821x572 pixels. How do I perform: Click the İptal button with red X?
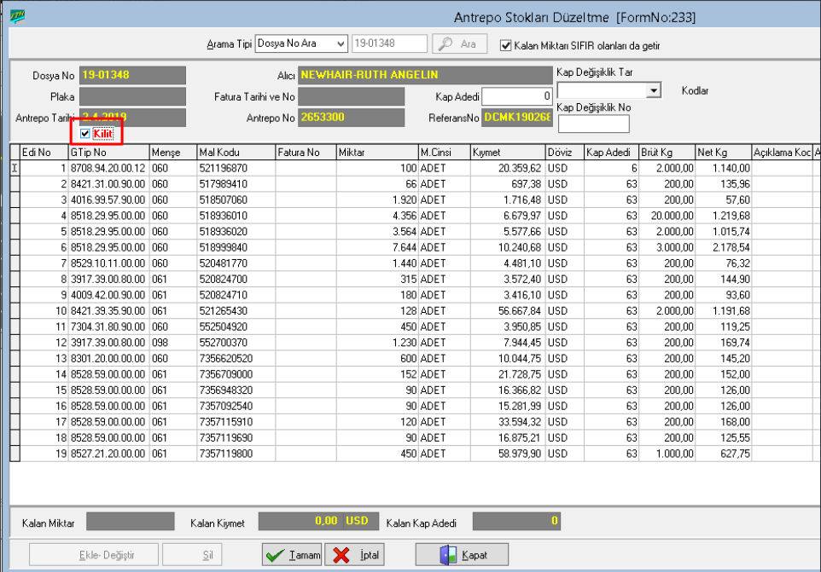click(x=354, y=555)
